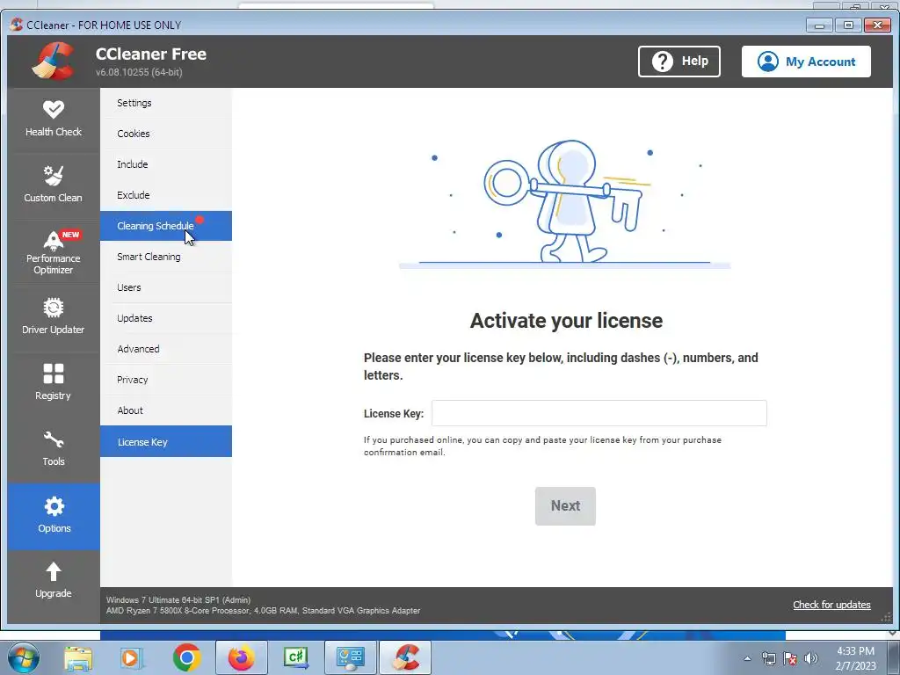The image size is (900, 675).
Task: Click CCleaner title bar app icon
Action: 17,25
